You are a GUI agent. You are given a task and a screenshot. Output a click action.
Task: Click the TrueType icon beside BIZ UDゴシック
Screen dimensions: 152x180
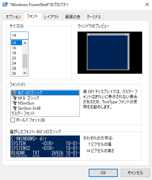(x=15, y=93)
